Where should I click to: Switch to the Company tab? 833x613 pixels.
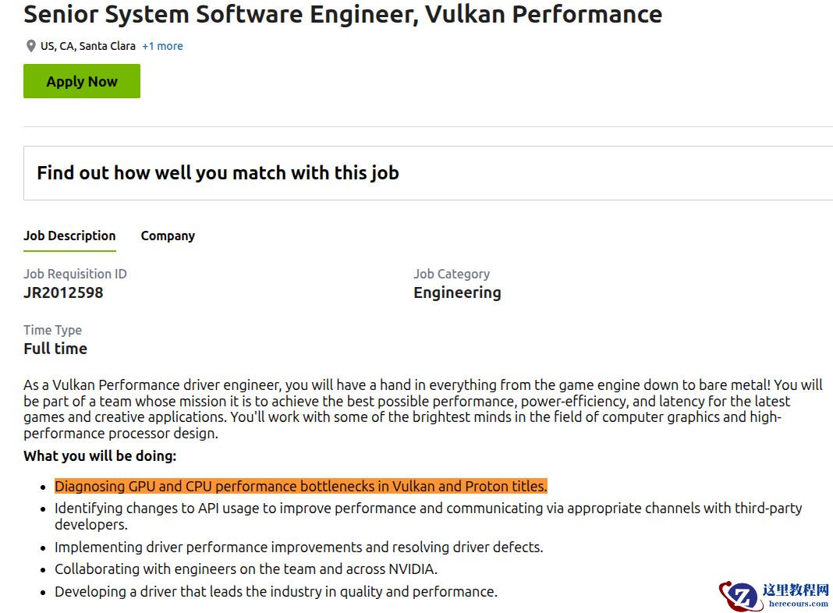coord(168,236)
